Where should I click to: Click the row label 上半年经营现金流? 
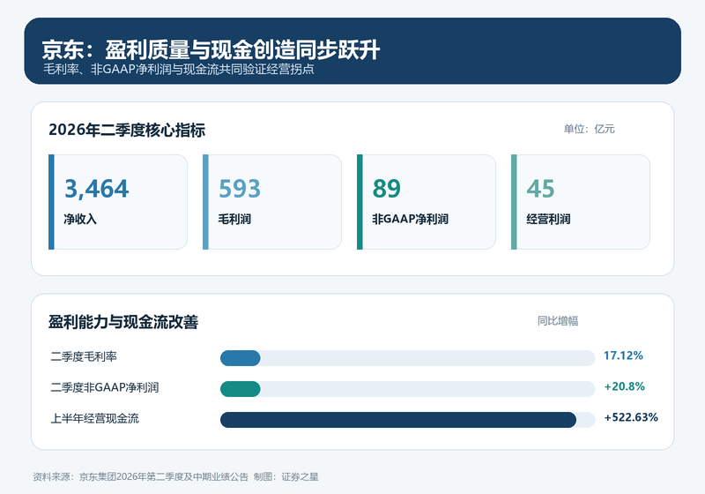[94, 418]
